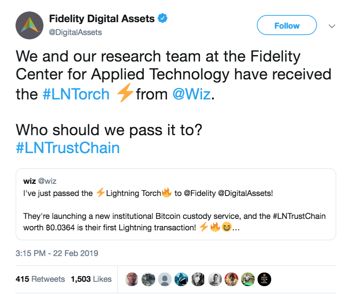This screenshot has height=294, width=354.
Task: Click the wiz author name in quoted tweet
Action: (30, 181)
